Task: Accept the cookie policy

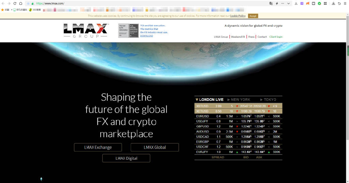Action: (253, 16)
